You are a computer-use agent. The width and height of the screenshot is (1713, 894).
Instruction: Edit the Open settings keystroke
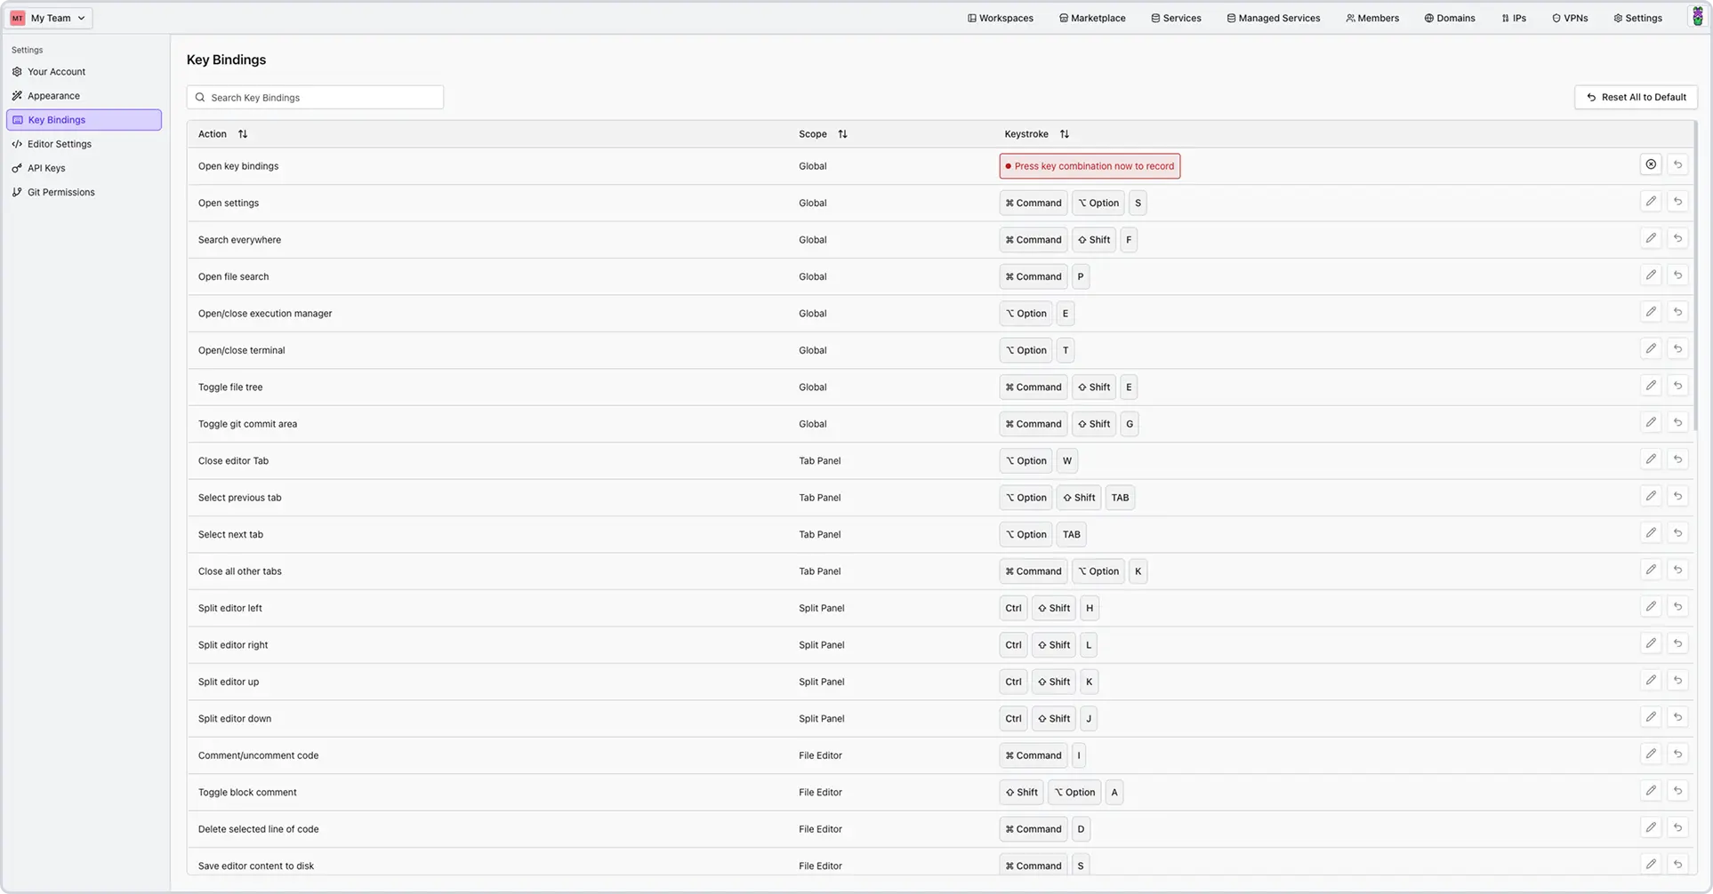[1651, 201]
